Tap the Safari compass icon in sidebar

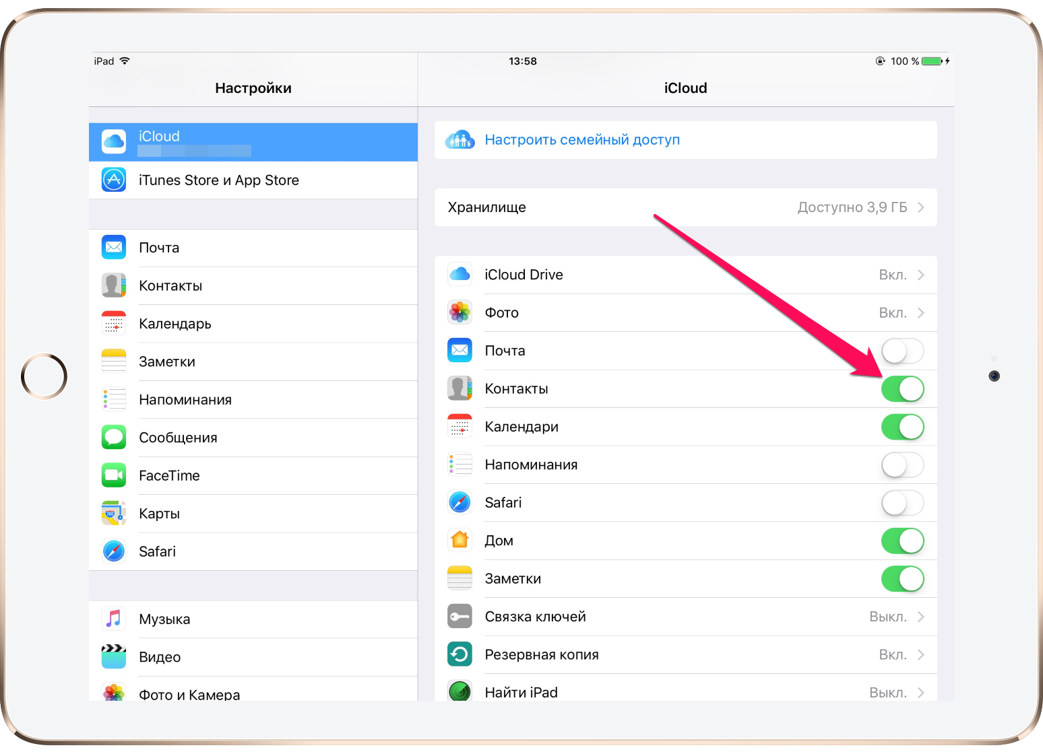114,551
